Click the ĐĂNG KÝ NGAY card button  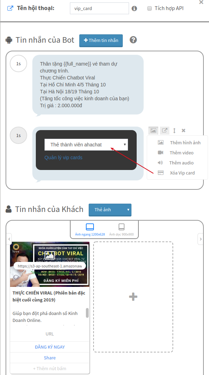point(50,347)
